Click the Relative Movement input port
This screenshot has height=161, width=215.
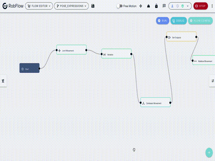coord(192,61)
